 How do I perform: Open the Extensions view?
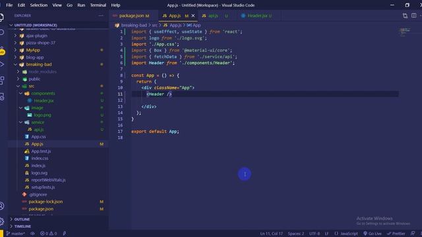point(2,80)
